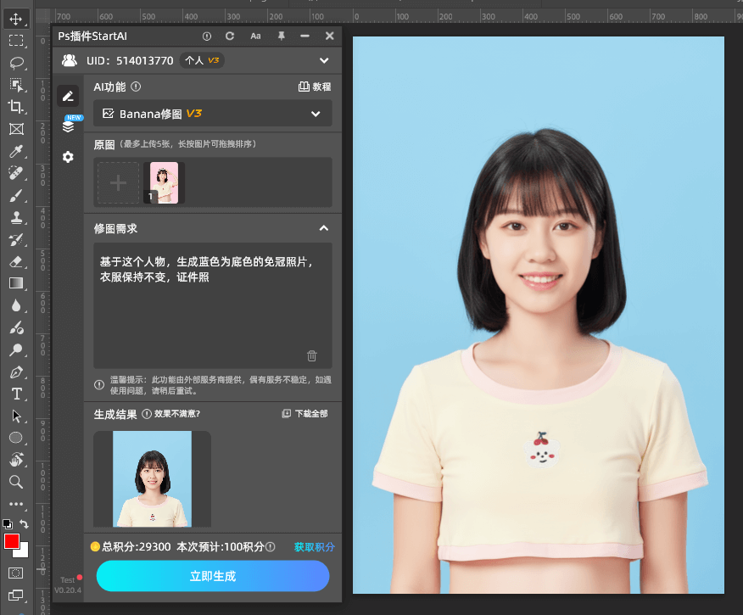Switch to the layers tab with NEW badge

[68, 124]
